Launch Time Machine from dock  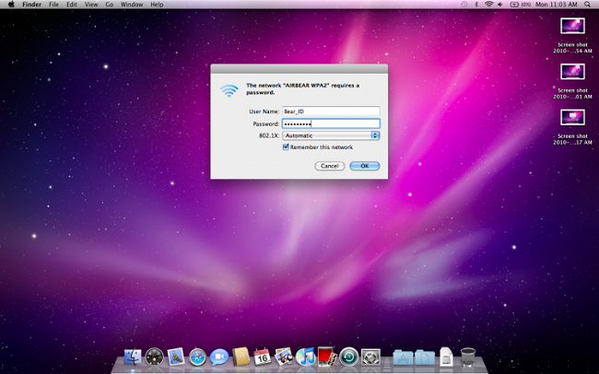tap(348, 356)
